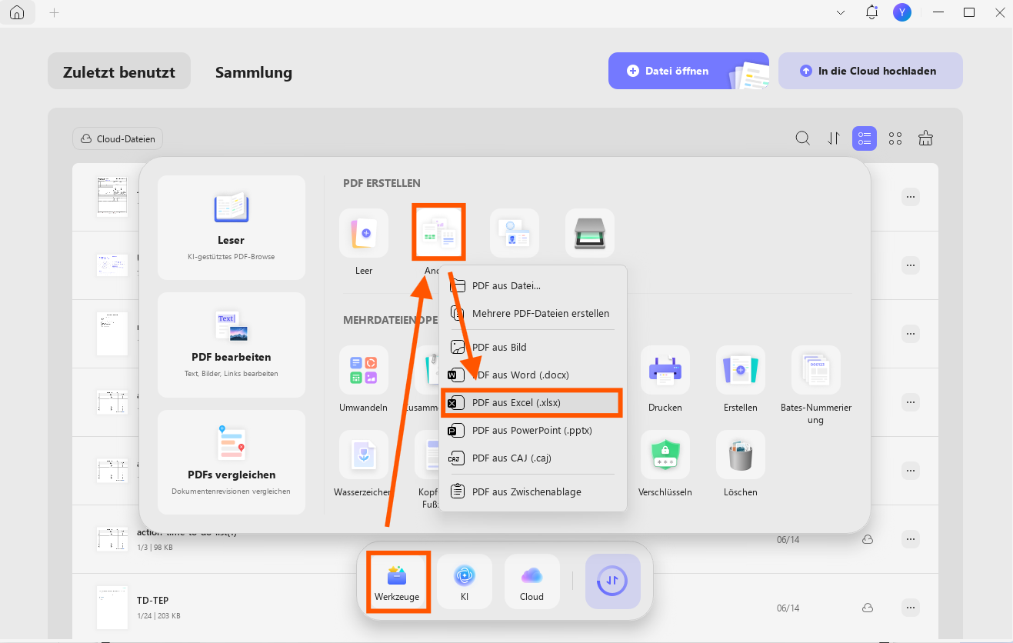Expand the title bar dropdown chevron
The height and width of the screenshot is (643, 1013).
[x=841, y=12]
